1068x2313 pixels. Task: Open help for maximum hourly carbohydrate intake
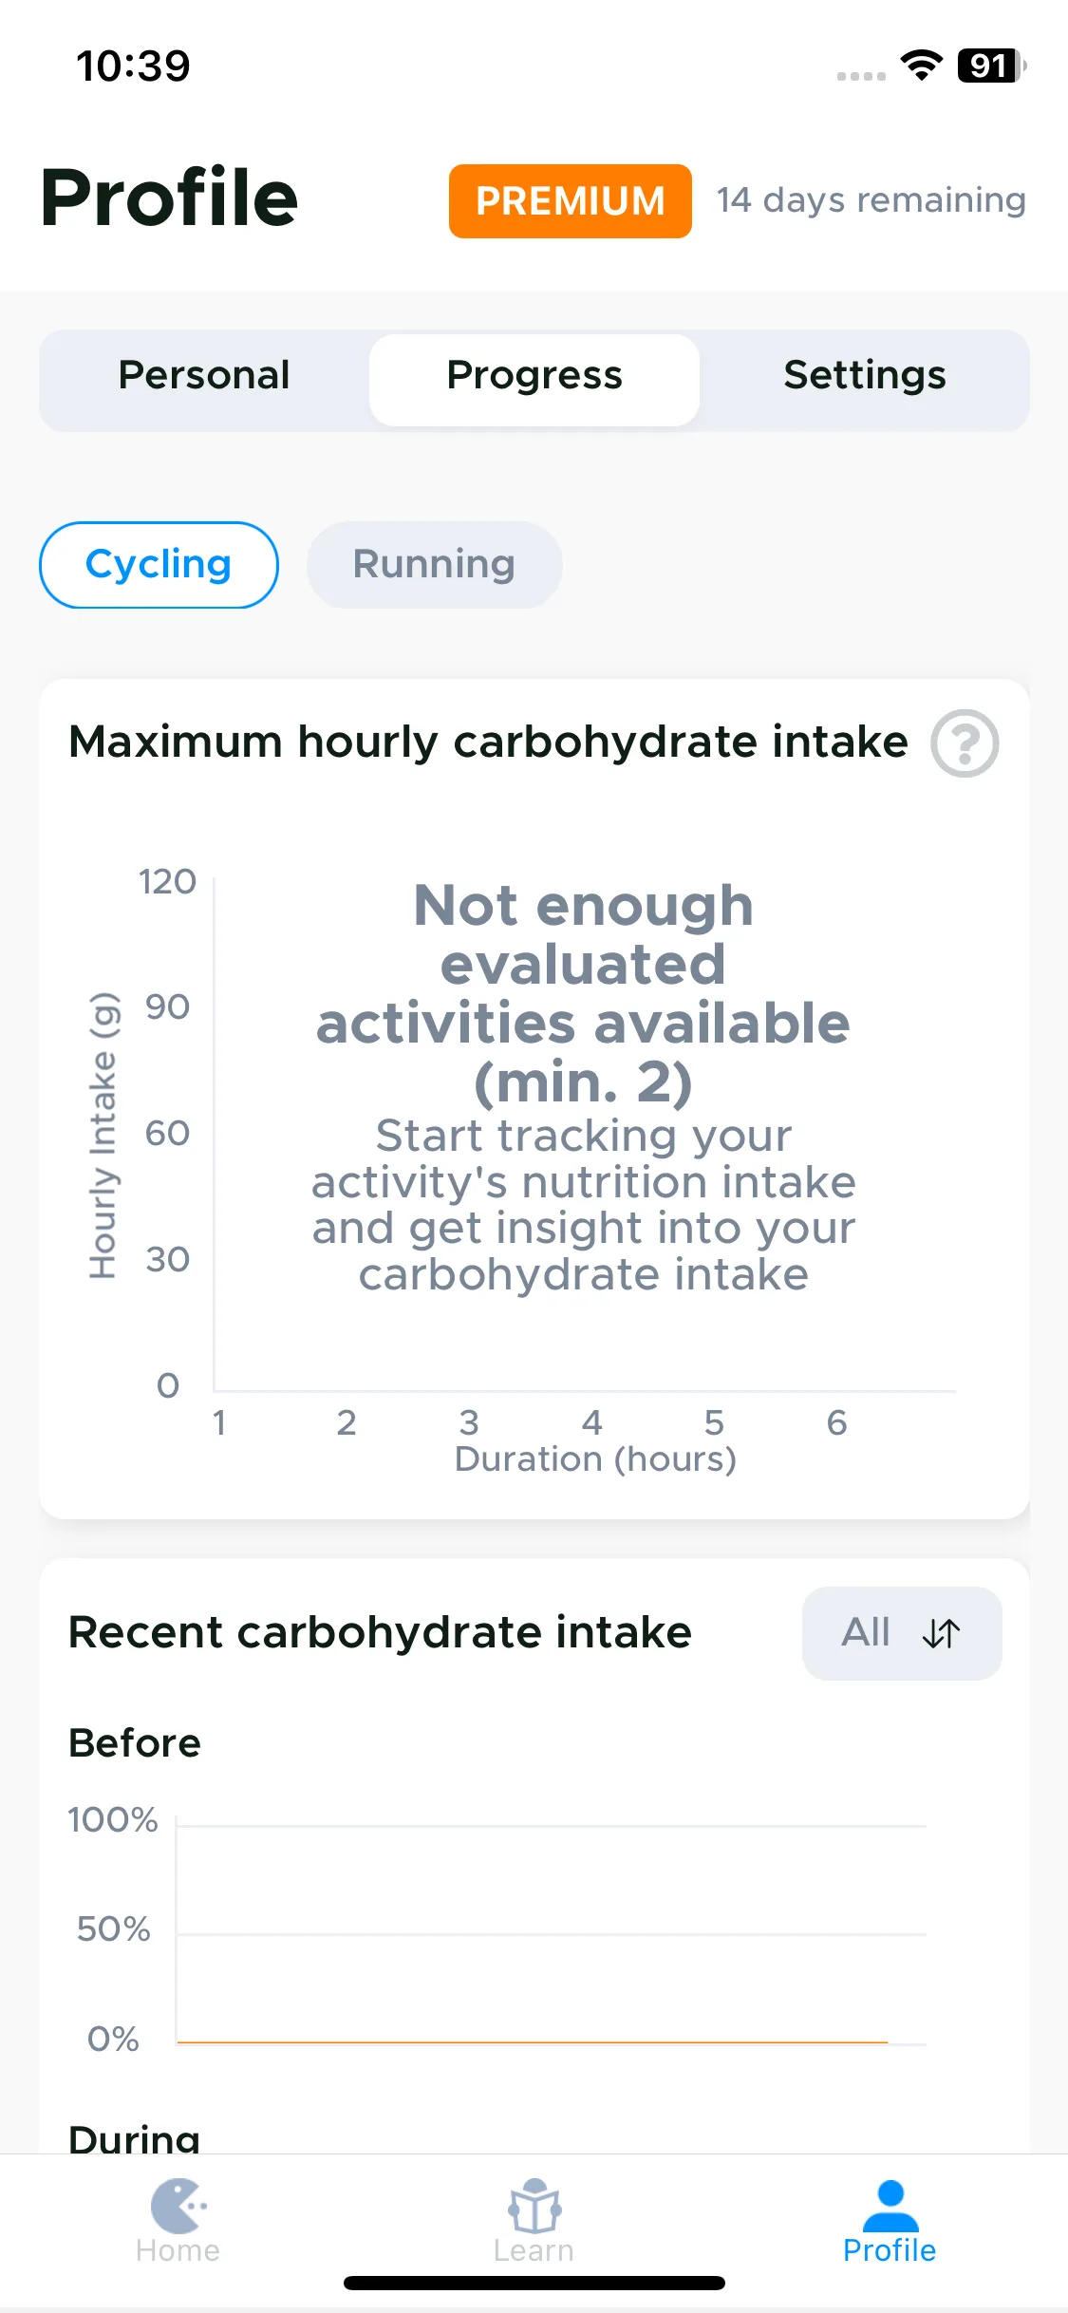click(x=964, y=743)
